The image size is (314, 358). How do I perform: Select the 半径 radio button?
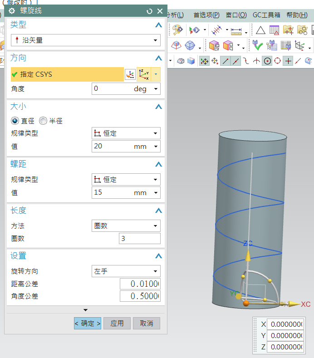click(x=43, y=121)
